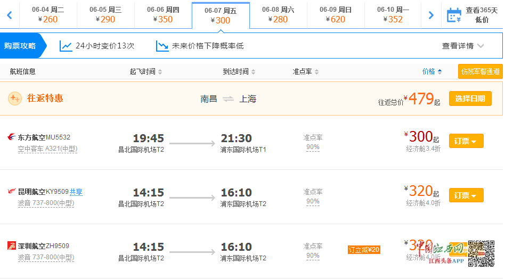Open the 365-day low price calendar icon
Image resolution: width=505 pixels, height=279 pixels.
(453, 15)
